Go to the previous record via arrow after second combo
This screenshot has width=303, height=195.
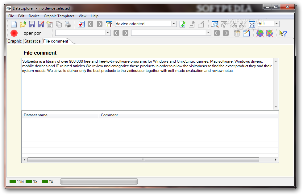pos(217,33)
